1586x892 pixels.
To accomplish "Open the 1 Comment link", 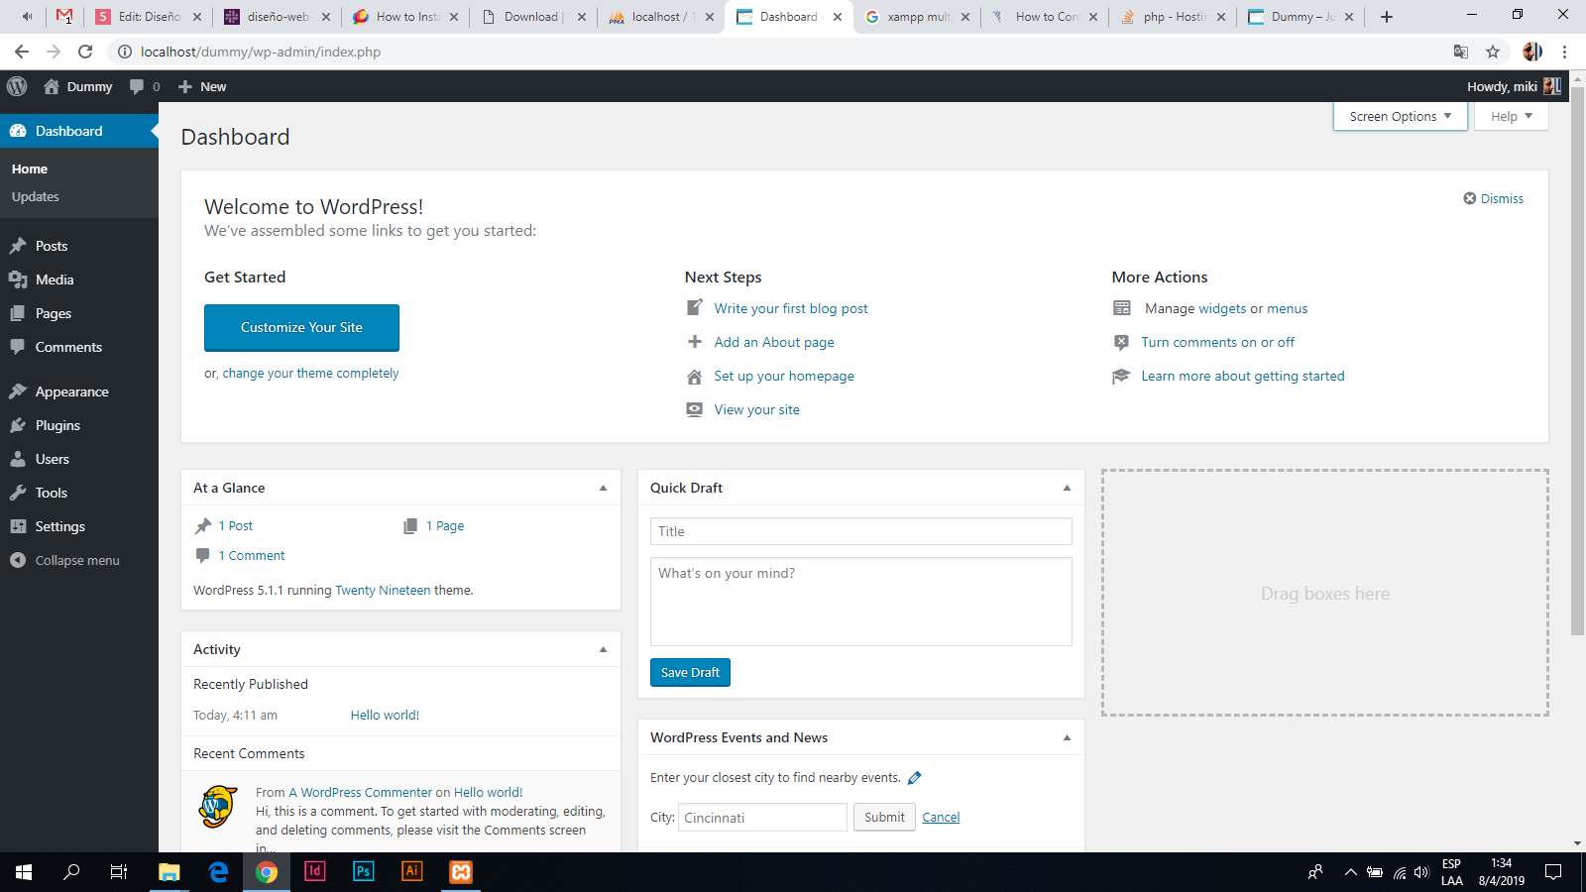I will [252, 556].
